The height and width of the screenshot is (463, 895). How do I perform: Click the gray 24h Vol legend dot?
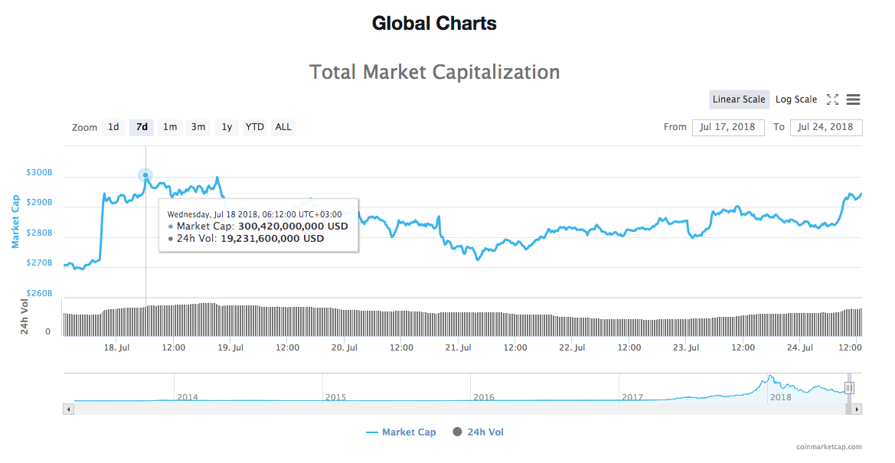[457, 432]
